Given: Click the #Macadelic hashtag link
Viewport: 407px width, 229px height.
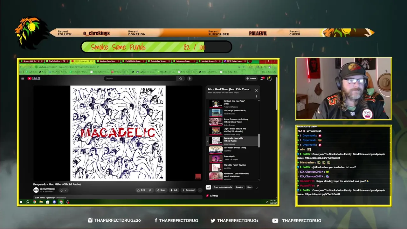Looking at the screenshot, I should click(61, 198).
